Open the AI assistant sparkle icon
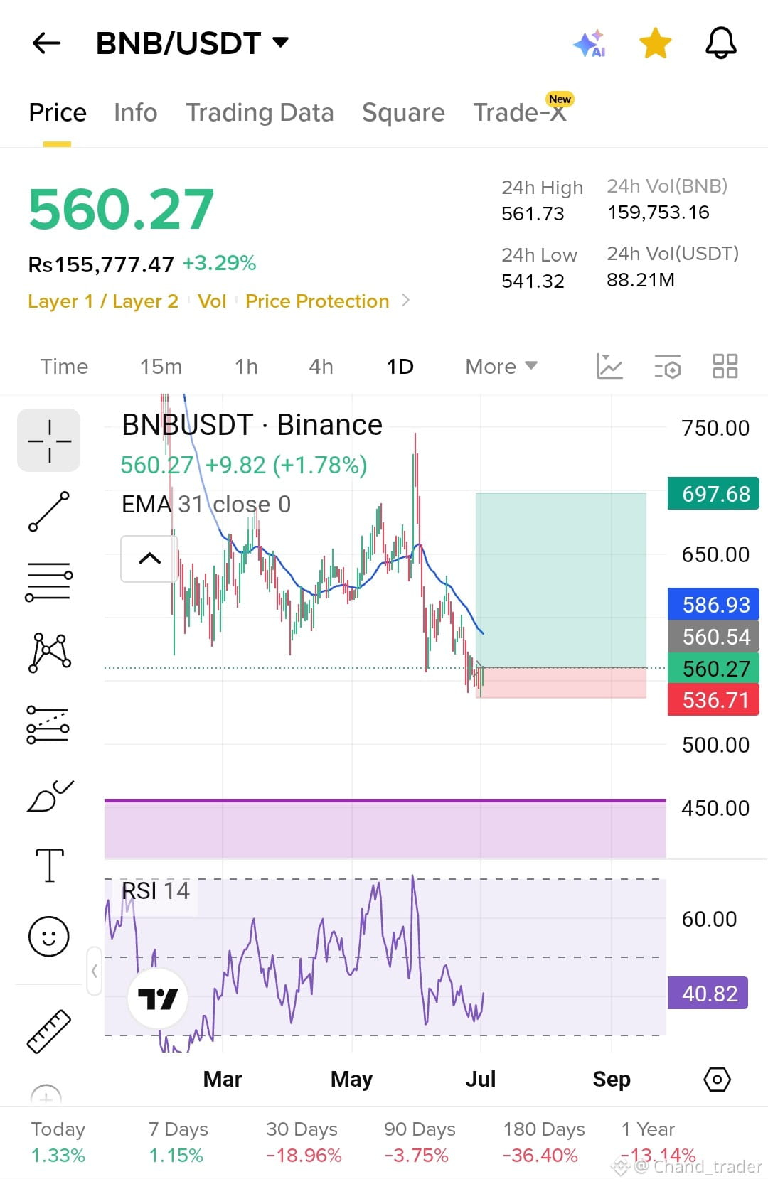The width and height of the screenshot is (768, 1184). (590, 43)
